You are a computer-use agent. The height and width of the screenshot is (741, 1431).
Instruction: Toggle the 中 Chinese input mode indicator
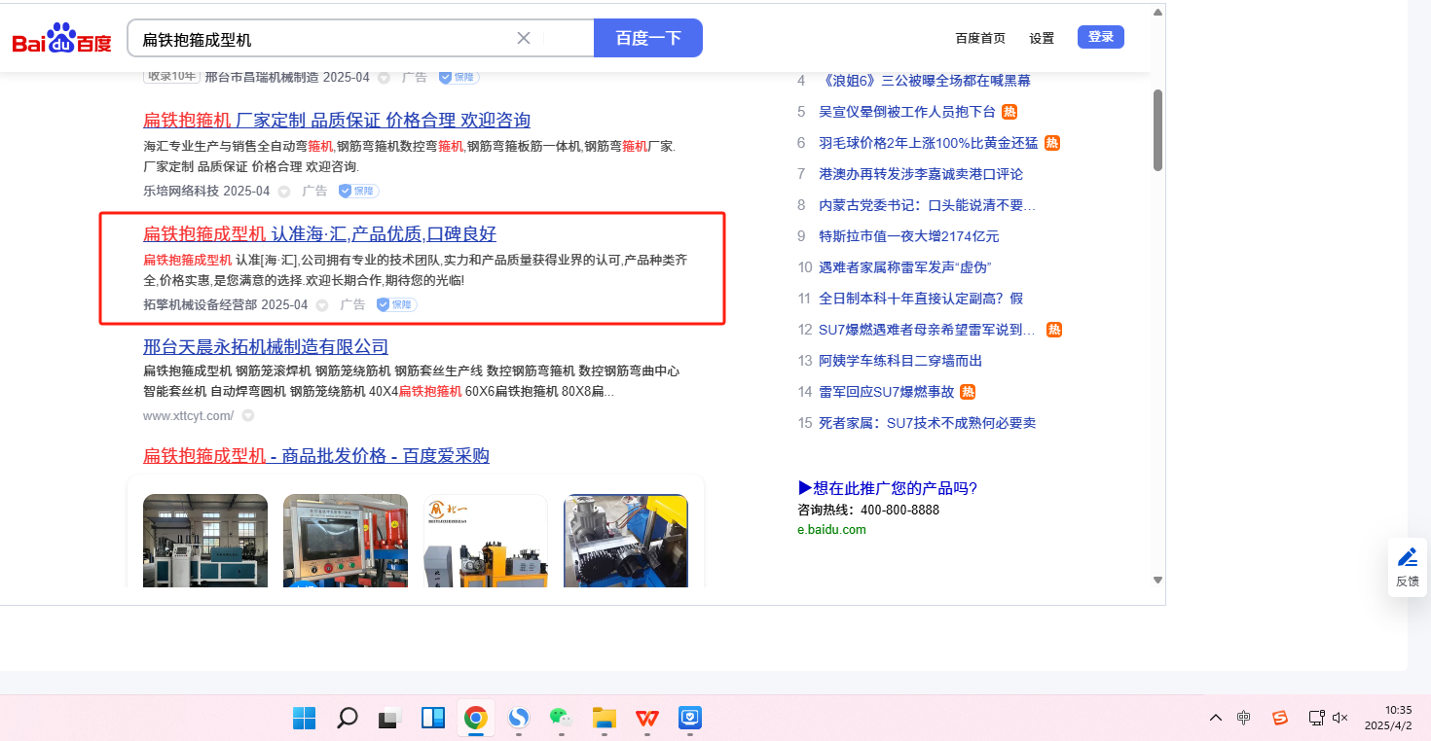click(1244, 718)
